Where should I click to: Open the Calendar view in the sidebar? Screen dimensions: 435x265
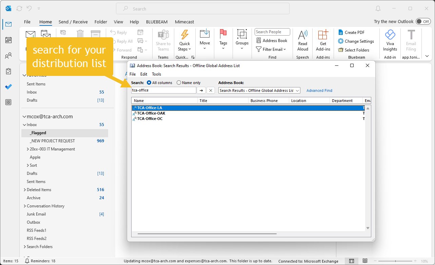click(8, 40)
